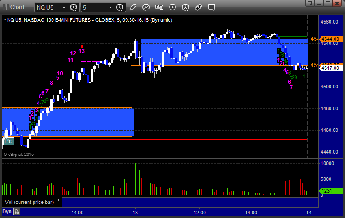
Task: Click the 4480.00 price axis label
Action: pyautogui.click(x=330, y=108)
